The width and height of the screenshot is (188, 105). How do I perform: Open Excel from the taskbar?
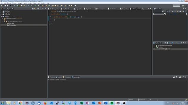[x=82, y=103]
